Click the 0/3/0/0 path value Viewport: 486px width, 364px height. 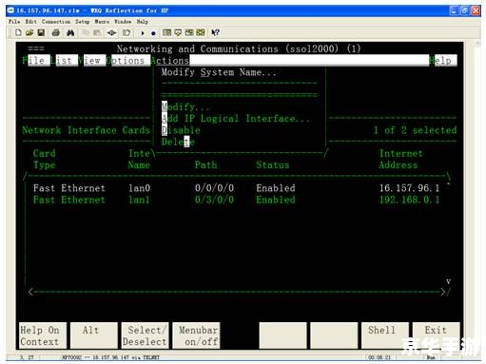(x=214, y=200)
